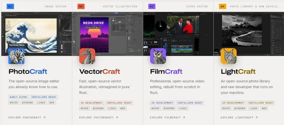Click the LINUX tag under FilmCraft
The height and width of the screenshot is (125, 284).
[183, 108]
